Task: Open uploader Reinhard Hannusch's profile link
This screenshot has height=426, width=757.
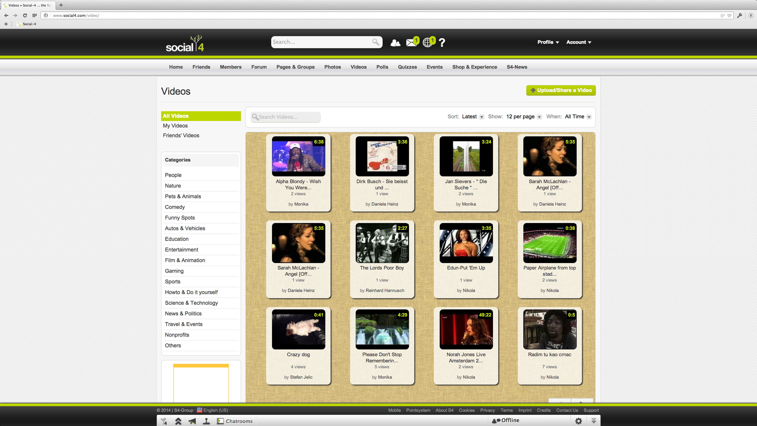Action: tap(385, 291)
